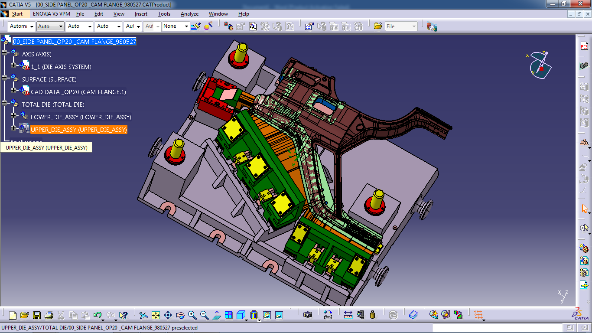Viewport: 592px width, 333px height.
Task: Click the Capture camera icon
Action: click(308, 315)
